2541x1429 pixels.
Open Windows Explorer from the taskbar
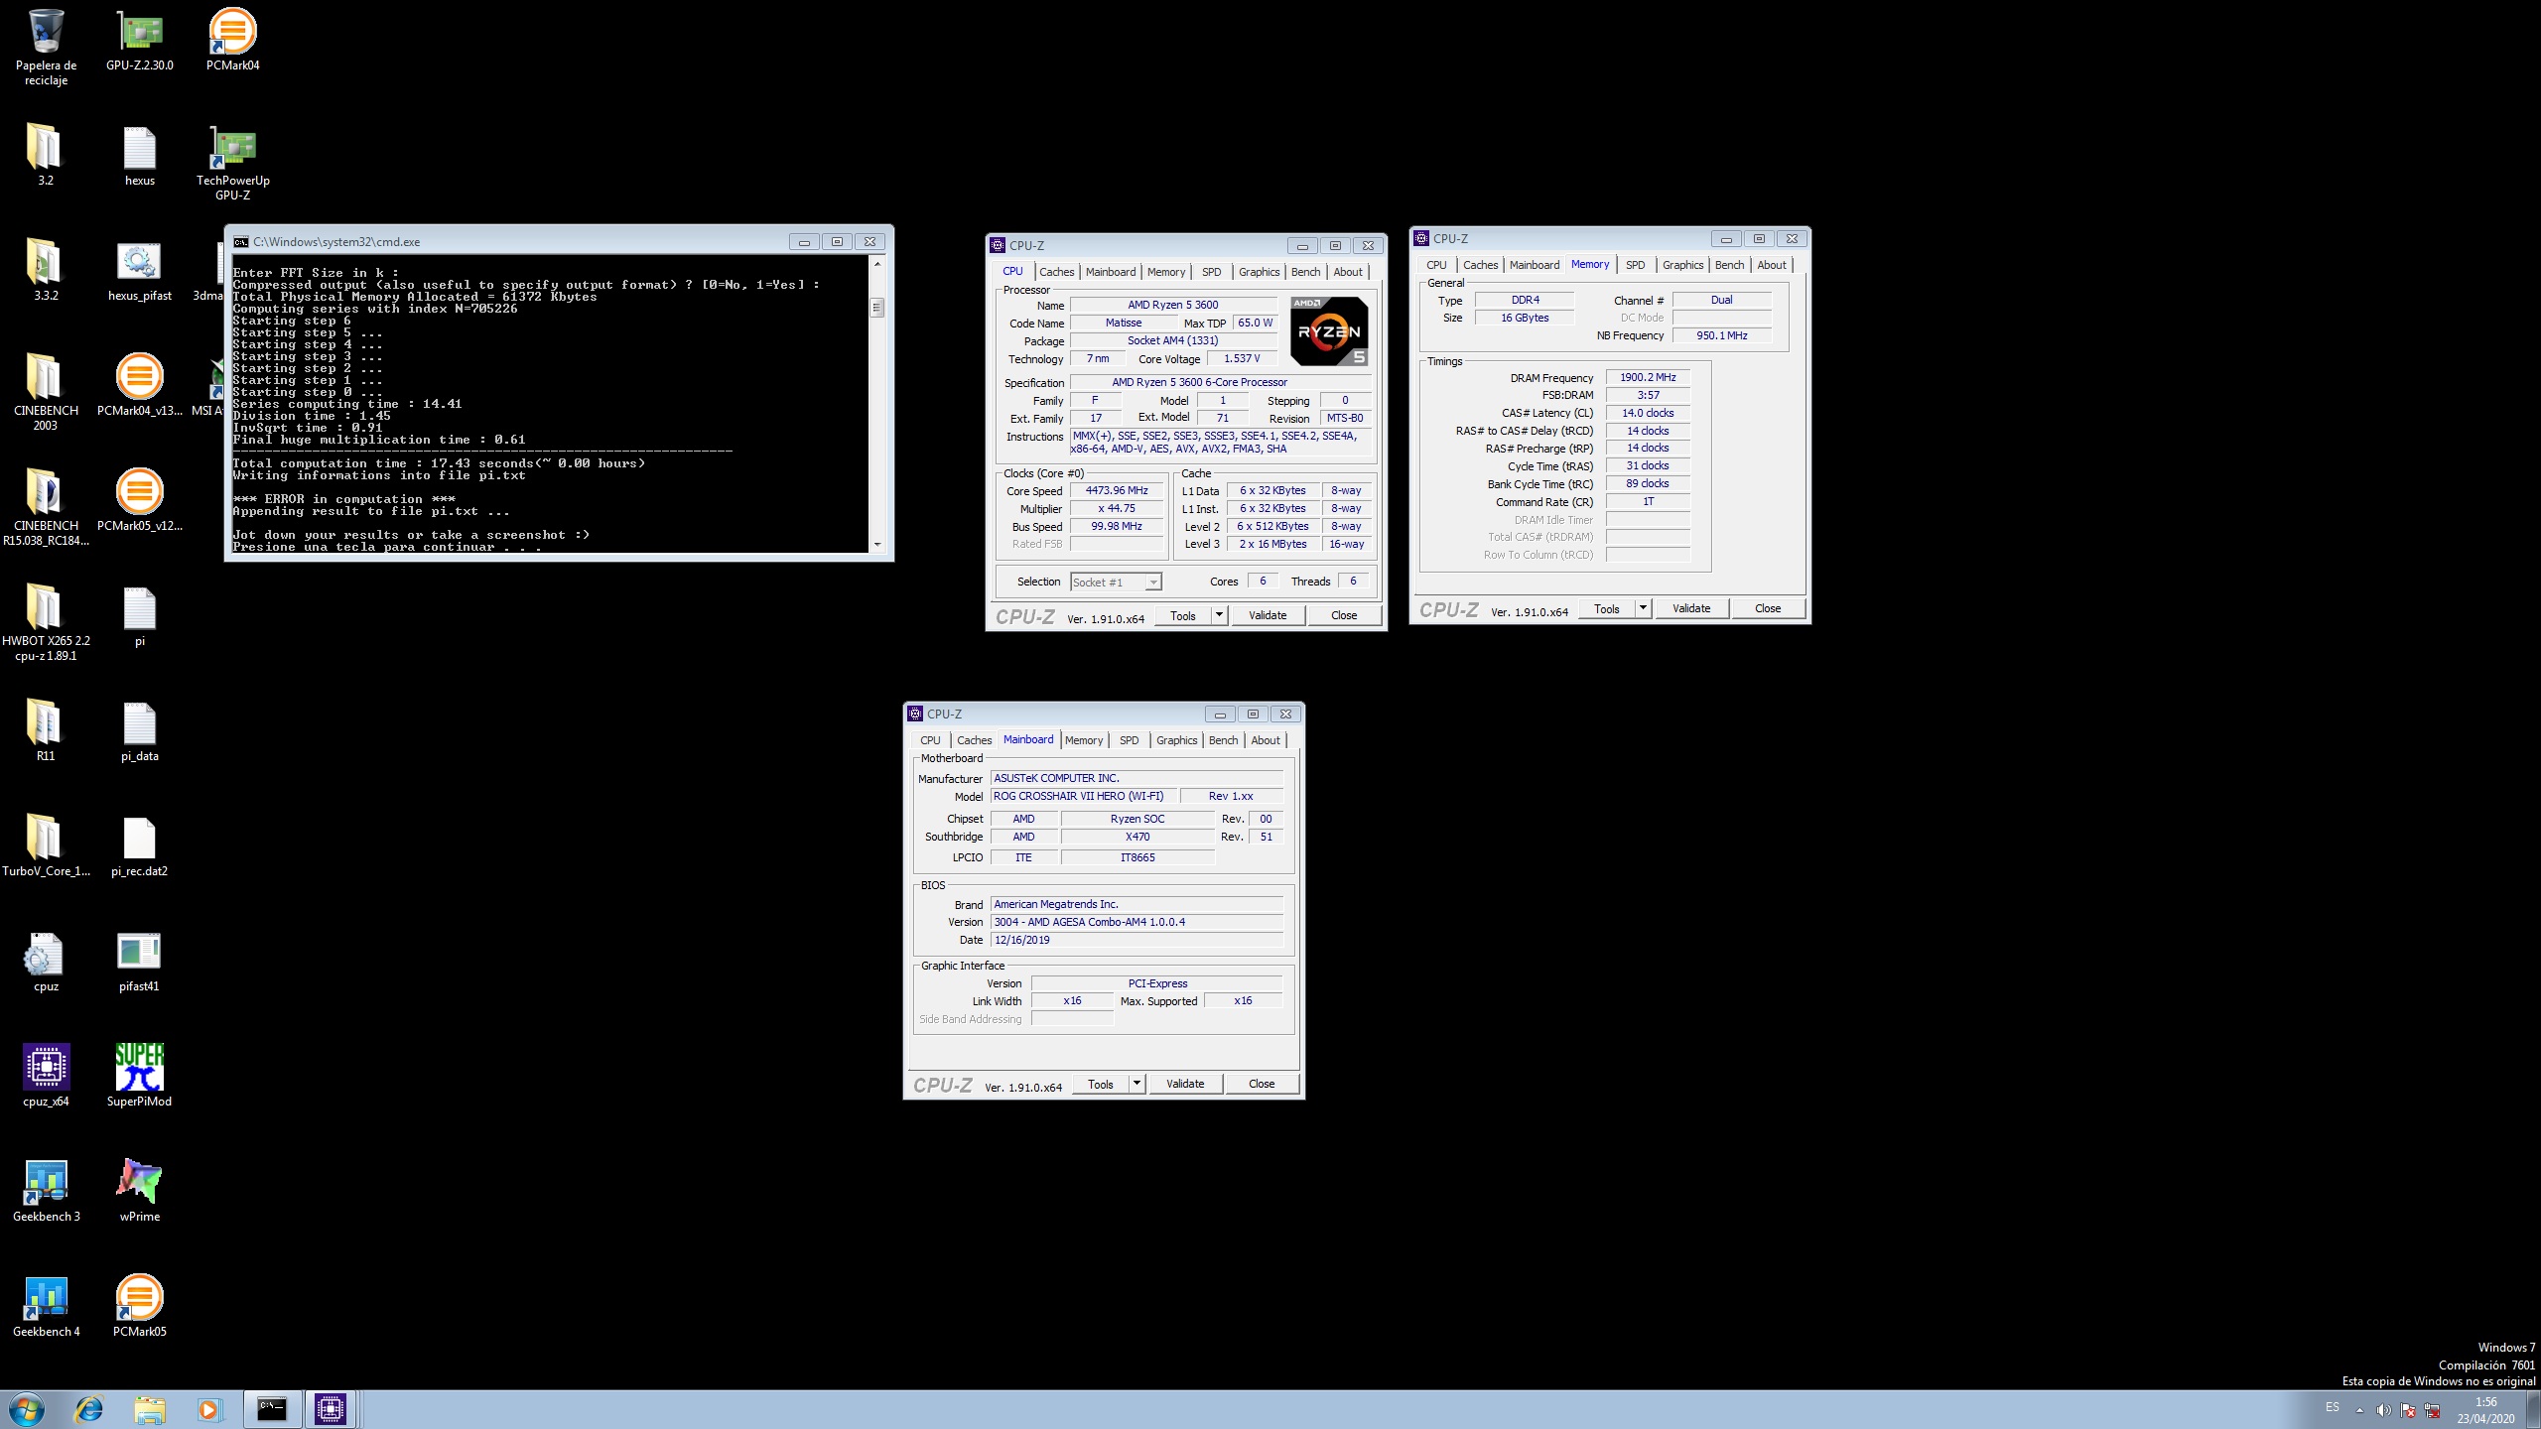click(149, 1409)
